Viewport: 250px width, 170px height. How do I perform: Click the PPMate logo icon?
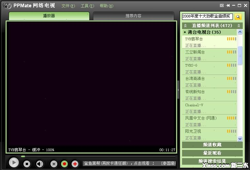click(x=7, y=6)
